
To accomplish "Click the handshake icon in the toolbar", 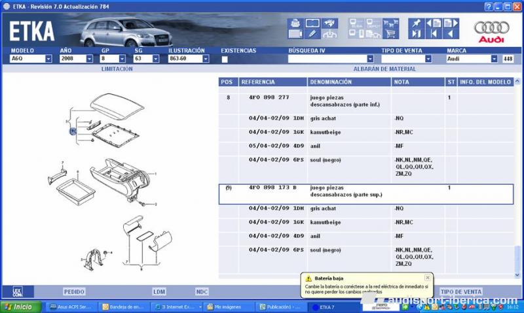I will (329, 23).
